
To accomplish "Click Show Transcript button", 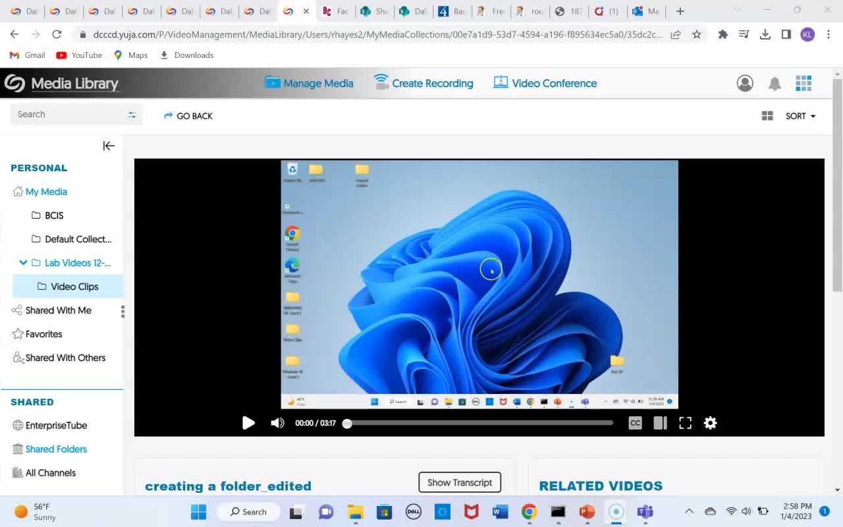I will 460,482.
